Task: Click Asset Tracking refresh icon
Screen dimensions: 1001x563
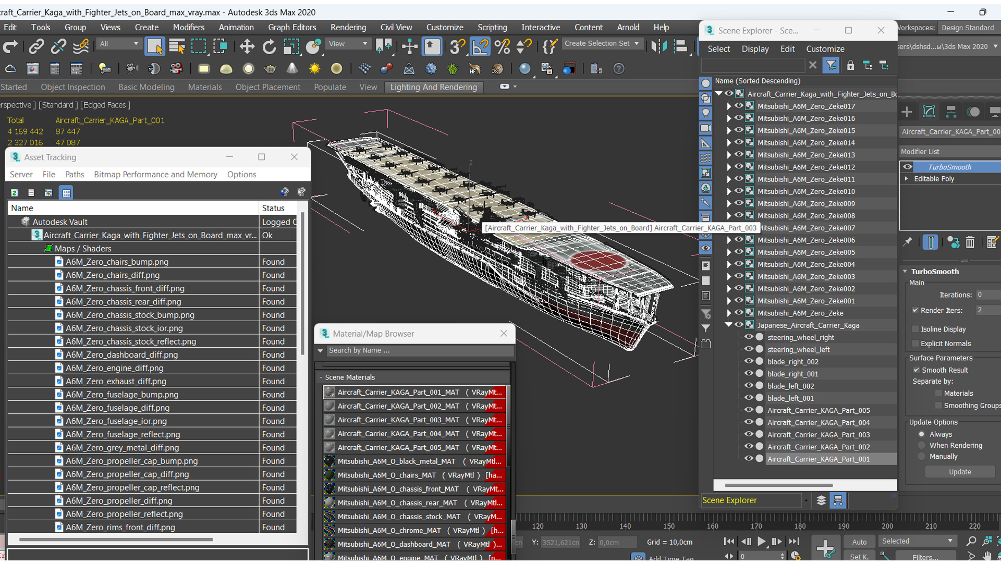Action: pyautogui.click(x=15, y=193)
